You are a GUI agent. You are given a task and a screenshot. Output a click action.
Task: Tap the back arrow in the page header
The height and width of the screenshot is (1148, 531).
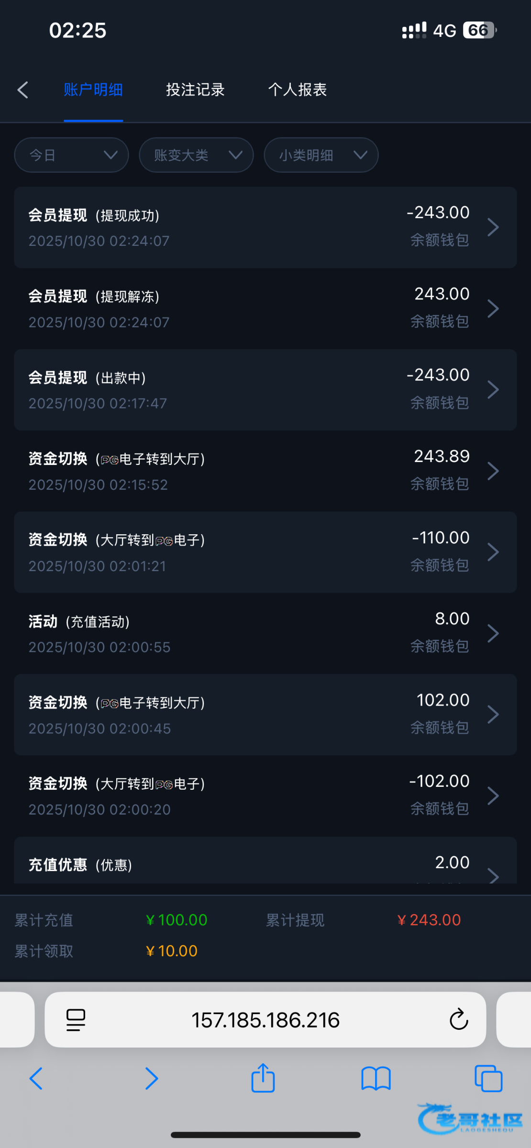coord(23,90)
